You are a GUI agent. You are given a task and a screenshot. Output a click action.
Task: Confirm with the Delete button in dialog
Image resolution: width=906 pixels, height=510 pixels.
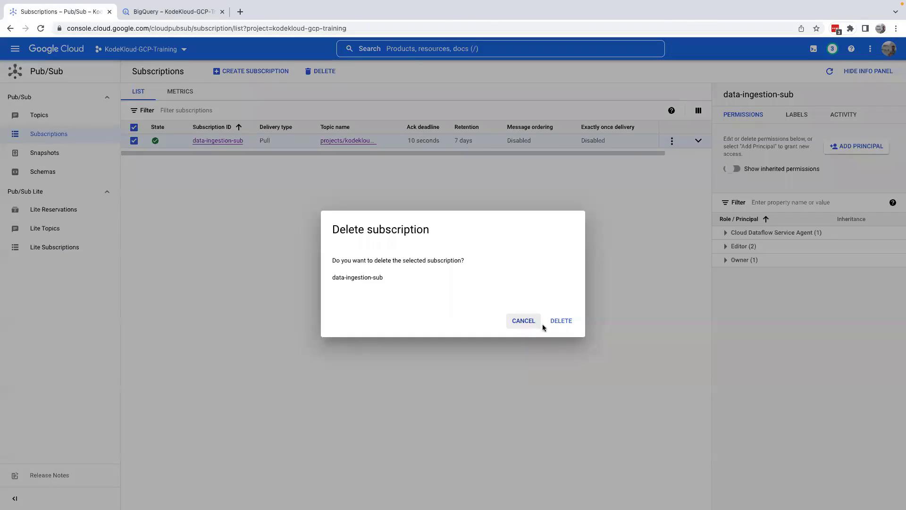pos(561,321)
